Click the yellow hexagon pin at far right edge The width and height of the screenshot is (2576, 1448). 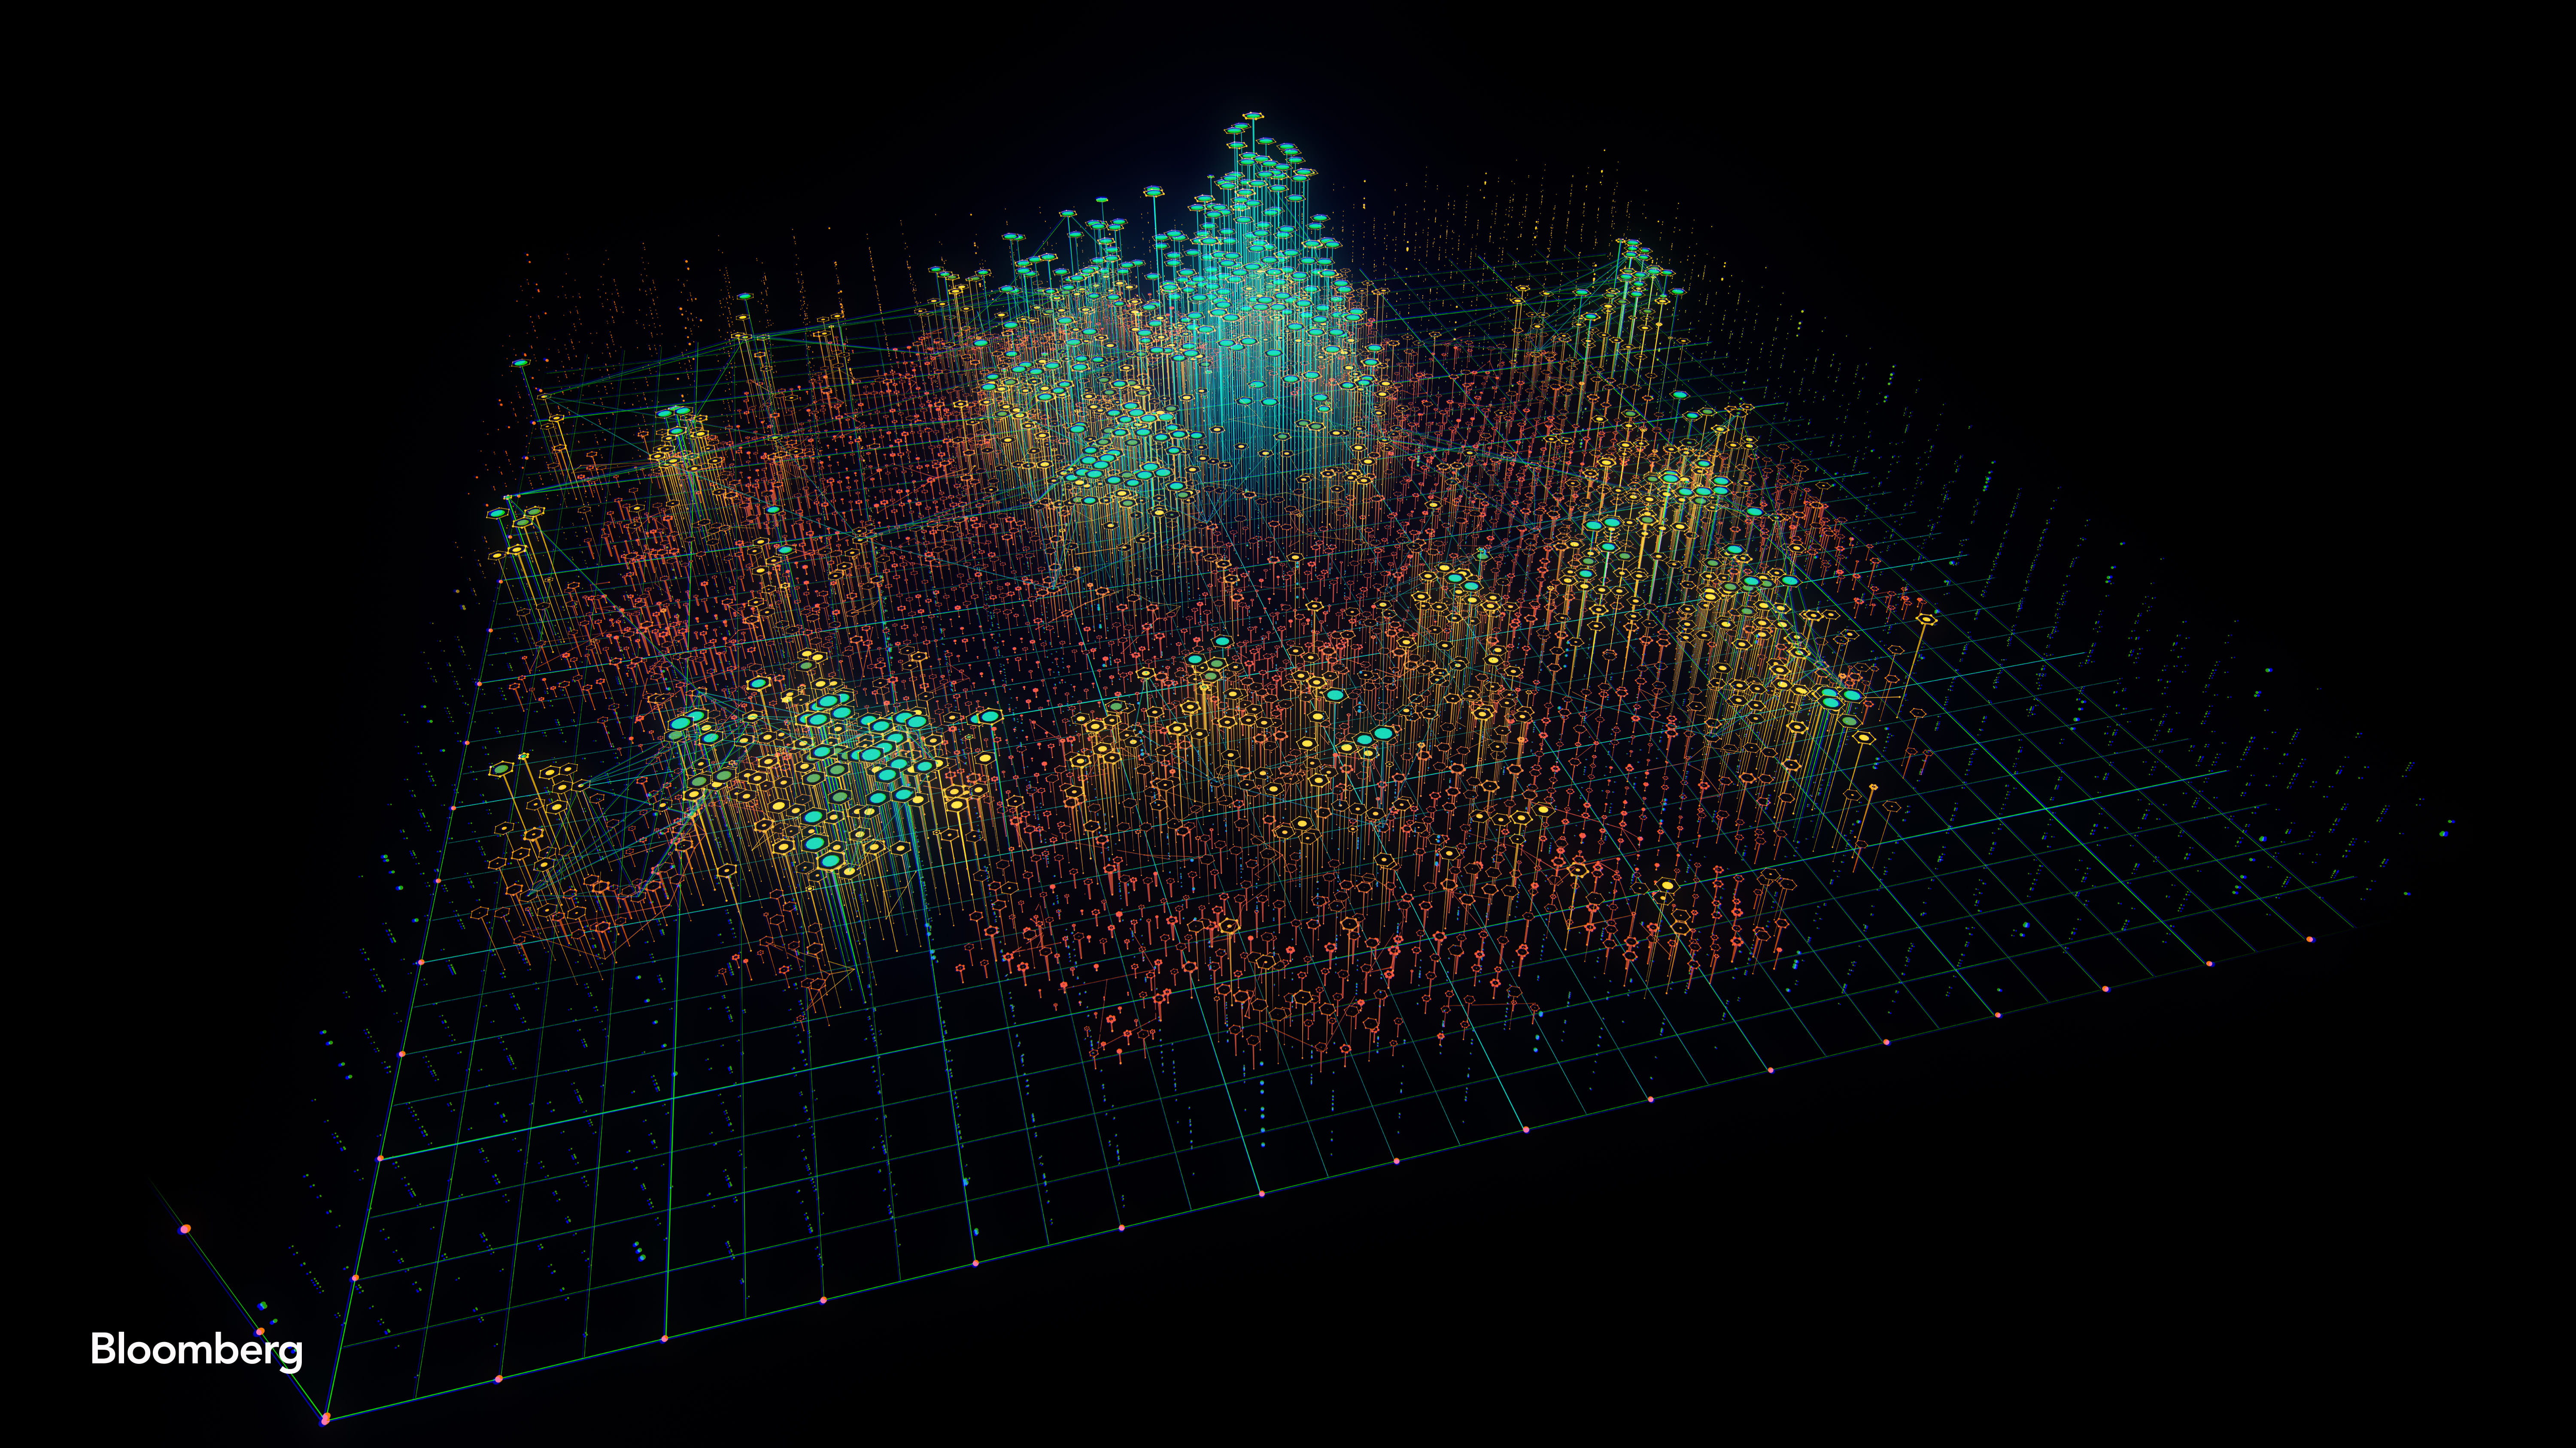[1926, 620]
